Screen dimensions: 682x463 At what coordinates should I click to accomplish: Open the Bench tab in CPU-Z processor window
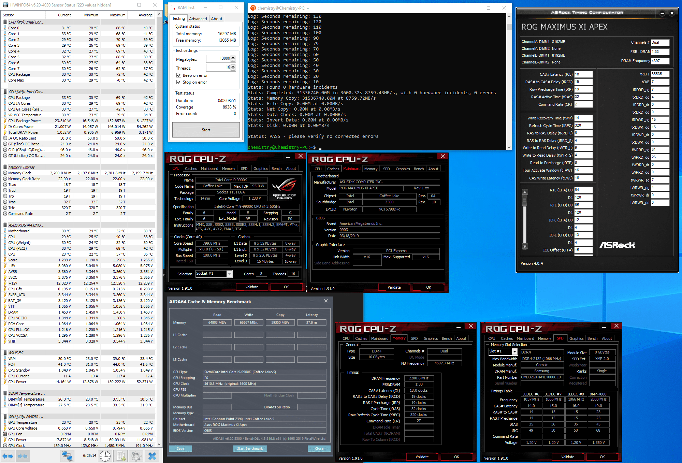tap(276, 169)
